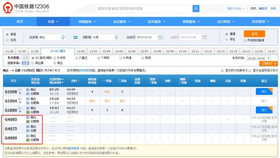The image size is (280, 158).
Task: Enable the auto-query checkbox
Action: pyautogui.click(x=245, y=40)
